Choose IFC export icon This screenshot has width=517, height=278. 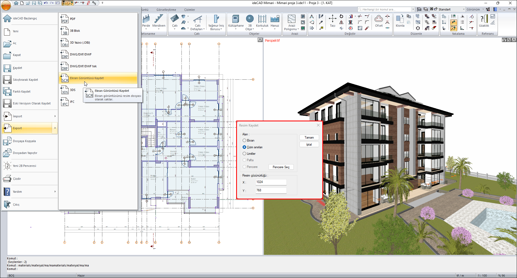click(65, 102)
